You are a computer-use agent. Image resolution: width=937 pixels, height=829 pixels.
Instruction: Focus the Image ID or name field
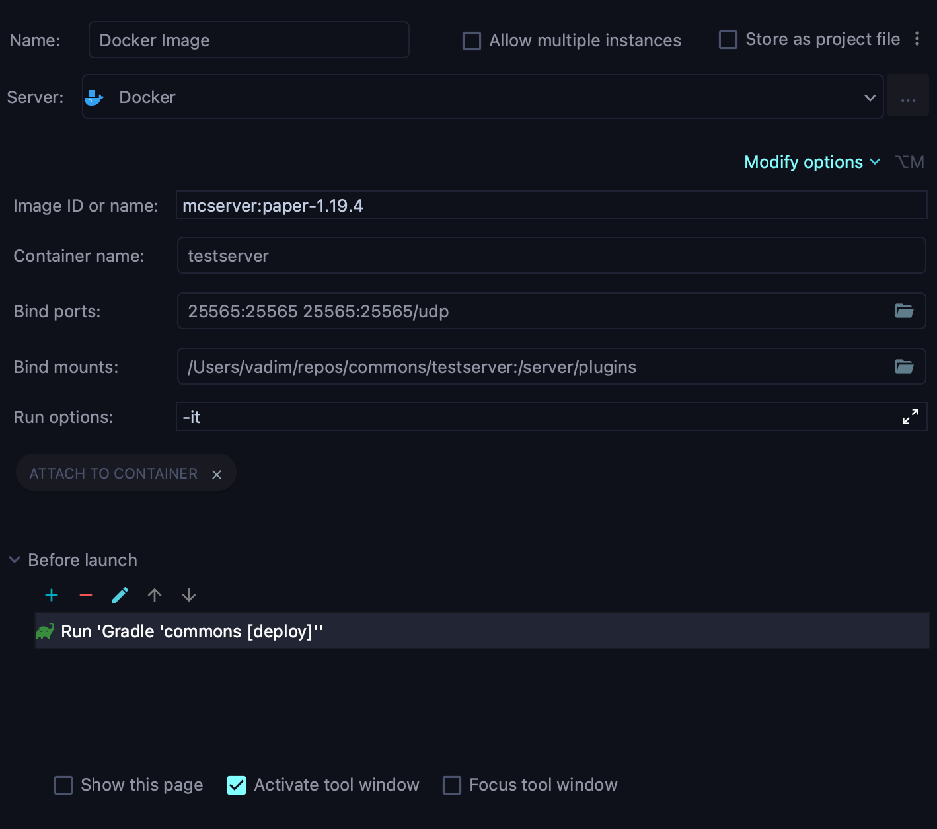click(552, 206)
